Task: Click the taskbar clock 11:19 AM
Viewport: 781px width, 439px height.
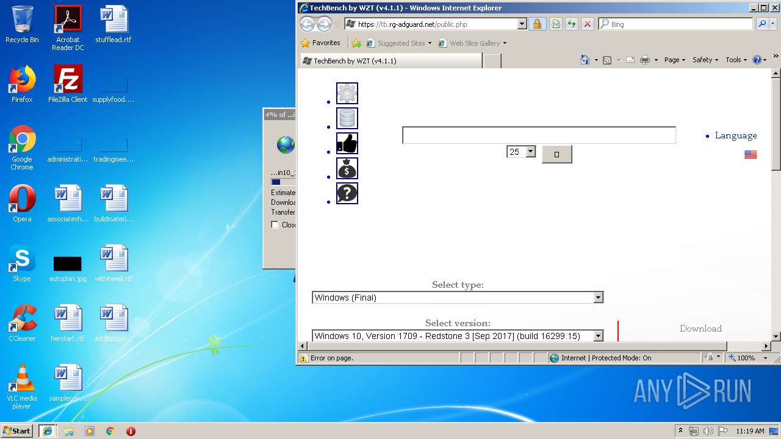Action: coord(750,431)
